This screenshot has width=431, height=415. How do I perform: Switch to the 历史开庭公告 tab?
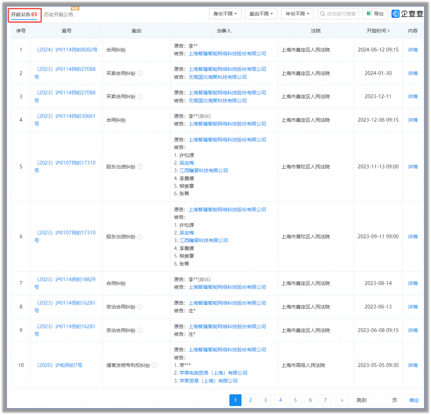pyautogui.click(x=59, y=15)
